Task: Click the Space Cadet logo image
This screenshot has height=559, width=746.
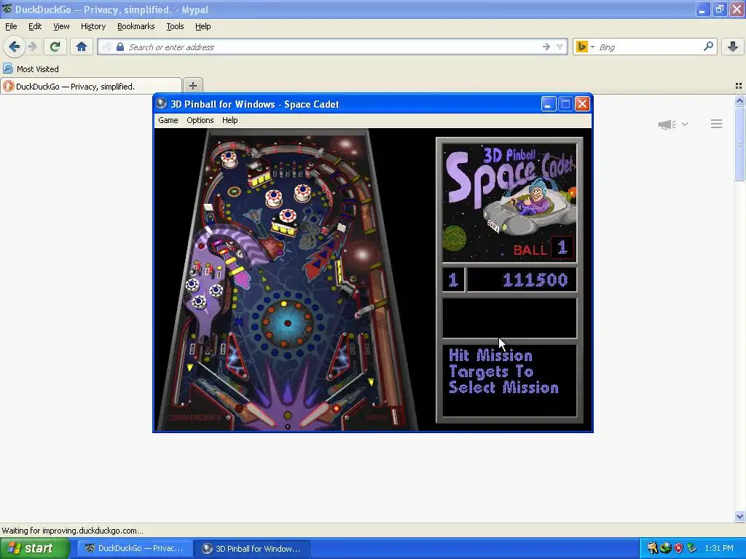Action: [x=509, y=204]
